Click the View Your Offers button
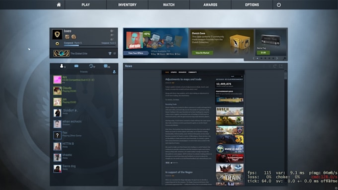 click(136, 53)
